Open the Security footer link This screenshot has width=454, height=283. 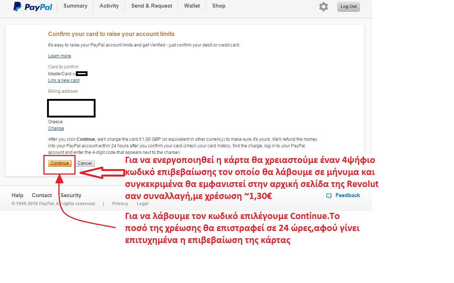pyautogui.click(x=71, y=195)
